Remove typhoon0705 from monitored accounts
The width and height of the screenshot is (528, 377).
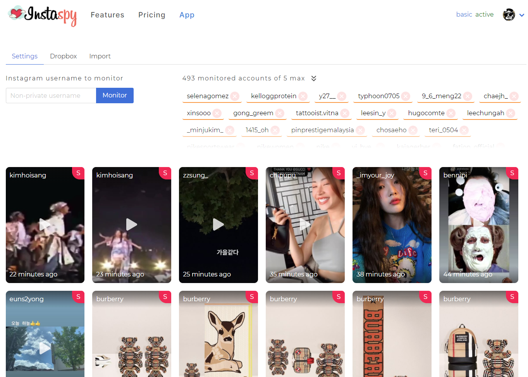click(x=405, y=96)
